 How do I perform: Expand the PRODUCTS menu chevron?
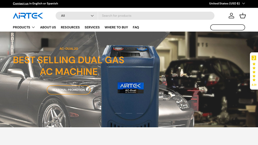34,27
